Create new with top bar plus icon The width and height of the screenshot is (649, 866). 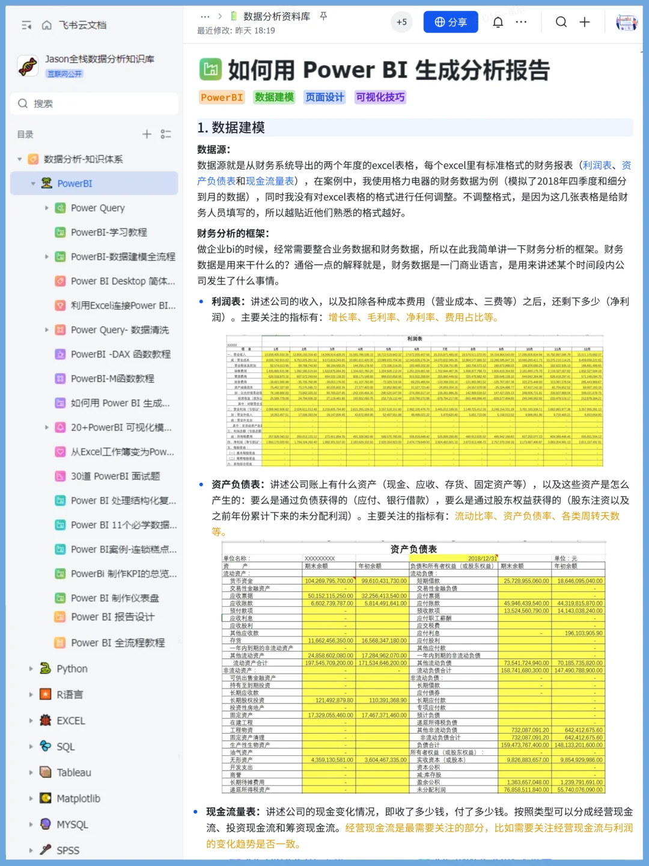[x=585, y=22]
